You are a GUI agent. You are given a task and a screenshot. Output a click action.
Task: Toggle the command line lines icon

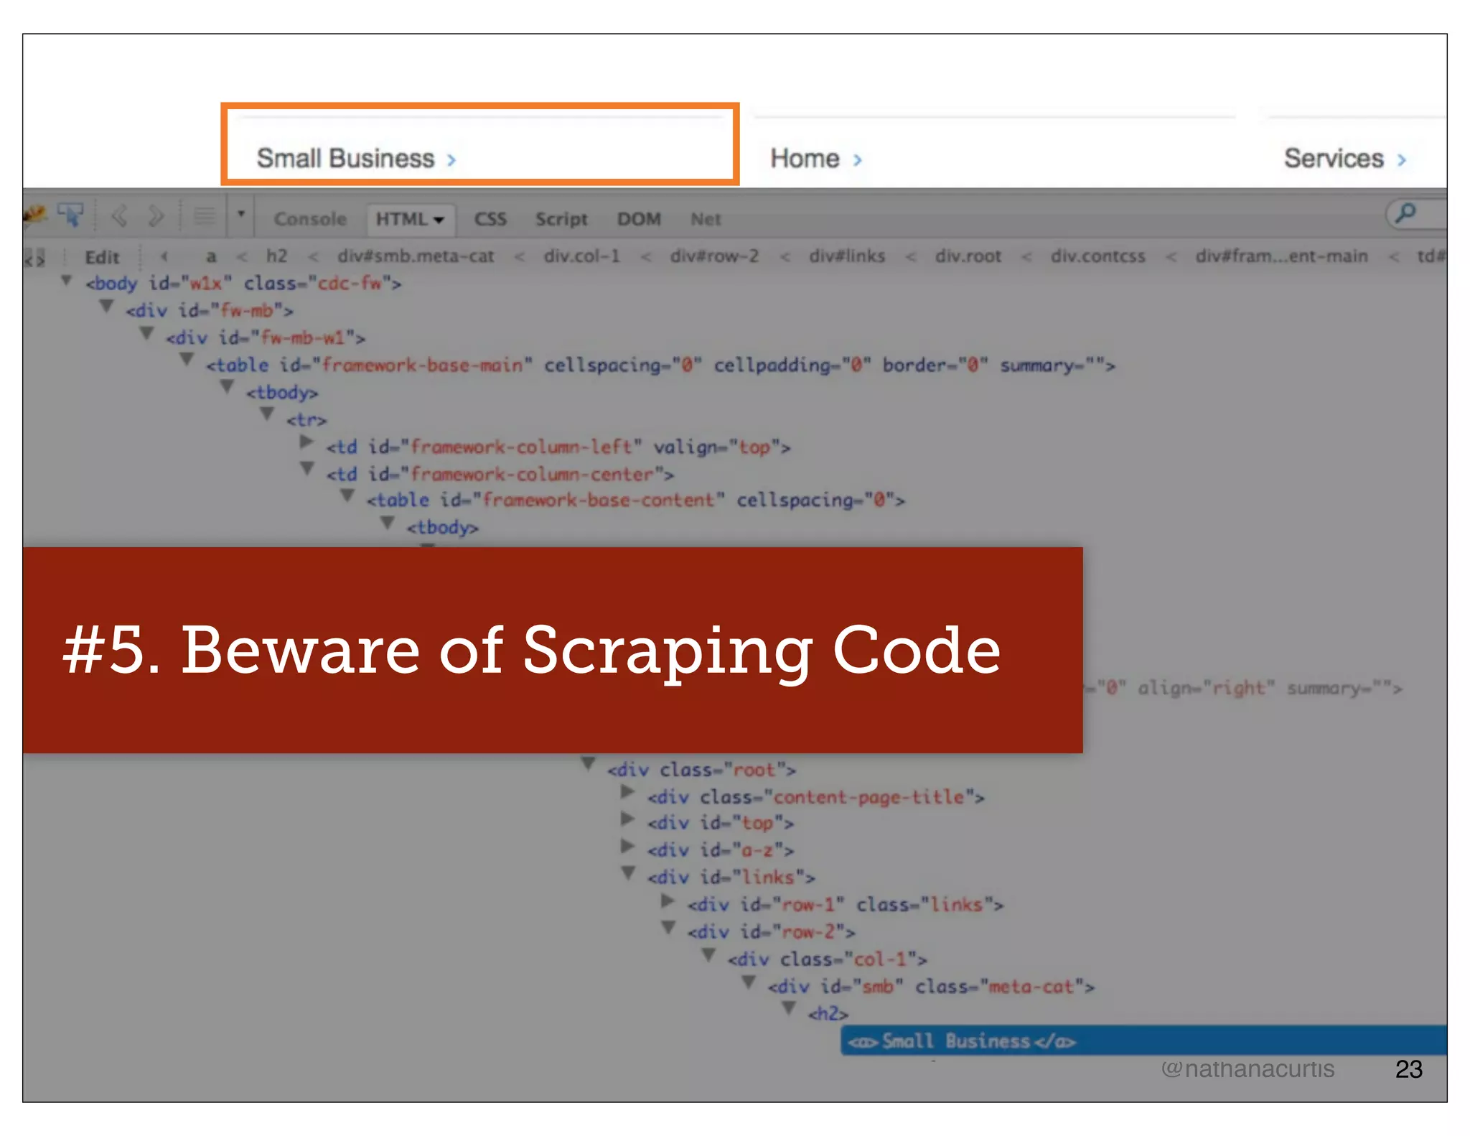click(205, 215)
